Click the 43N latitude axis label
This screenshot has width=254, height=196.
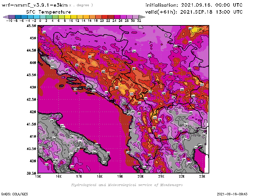[33, 87]
